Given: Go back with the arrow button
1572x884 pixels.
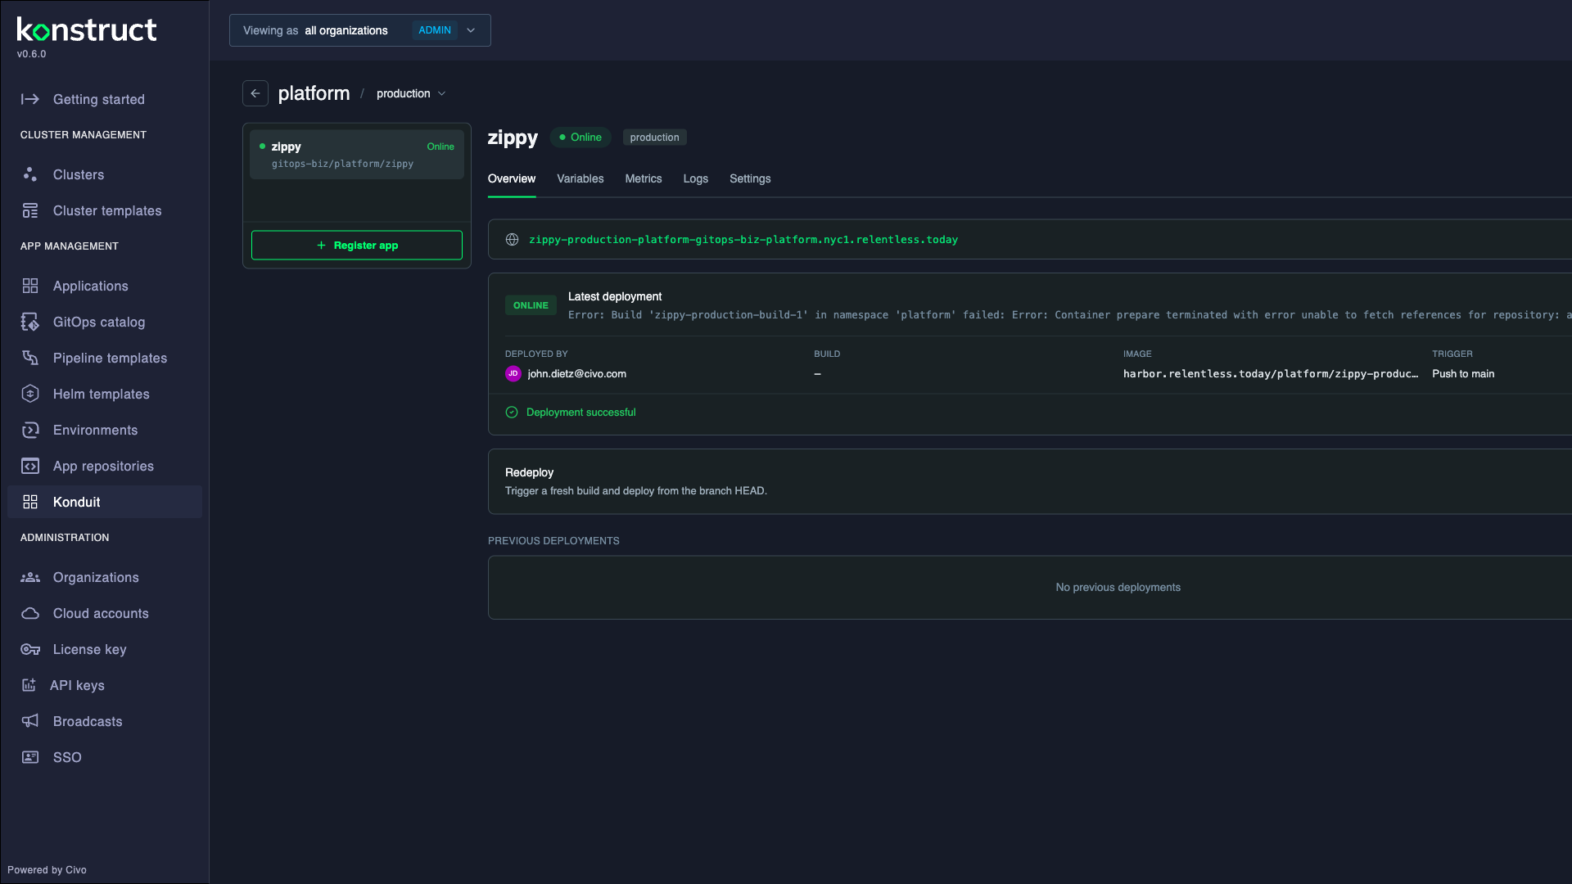Looking at the screenshot, I should [x=255, y=93].
